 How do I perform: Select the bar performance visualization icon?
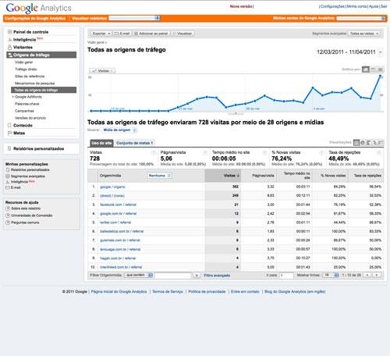(368, 143)
